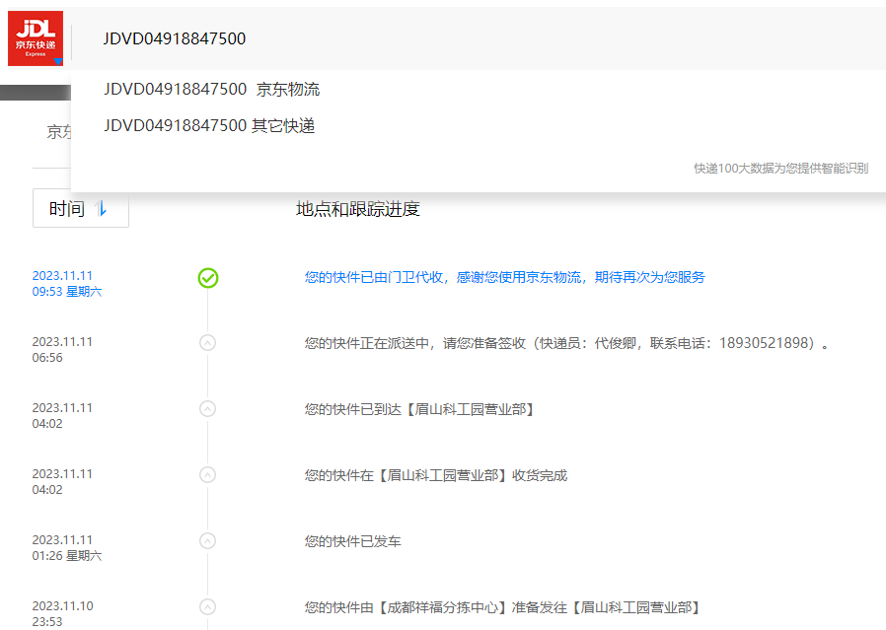Click the 2023.11.11 06:56 timestamp
Image resolution: width=886 pixels, height=630 pixels.
(x=62, y=349)
